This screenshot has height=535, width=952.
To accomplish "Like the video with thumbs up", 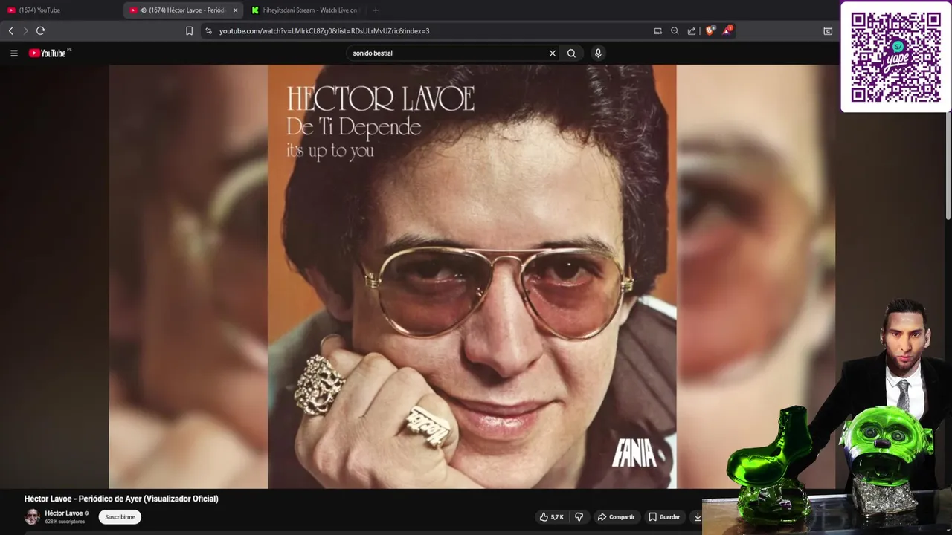I will pyautogui.click(x=551, y=516).
